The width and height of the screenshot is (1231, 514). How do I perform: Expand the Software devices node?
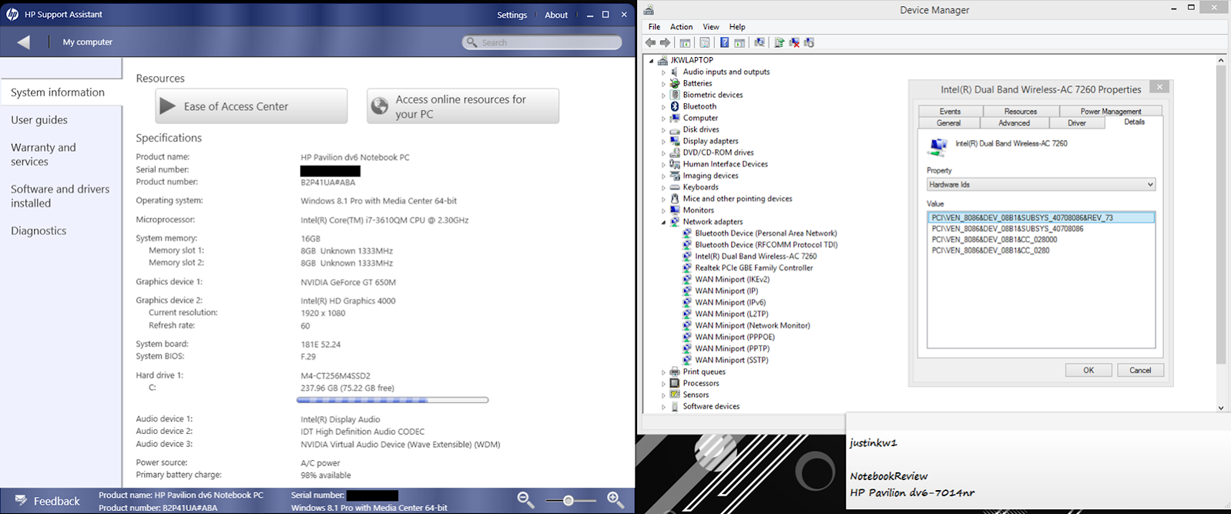[663, 407]
